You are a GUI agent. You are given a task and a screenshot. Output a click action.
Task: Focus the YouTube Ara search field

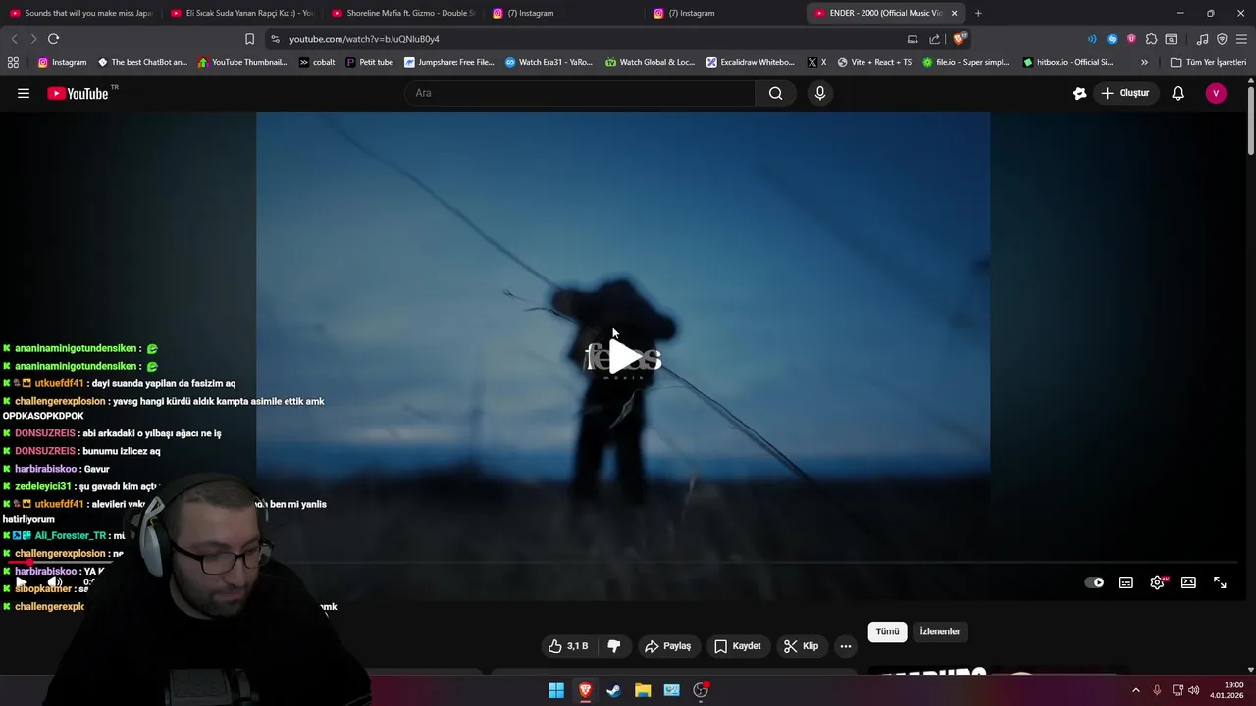(580, 93)
